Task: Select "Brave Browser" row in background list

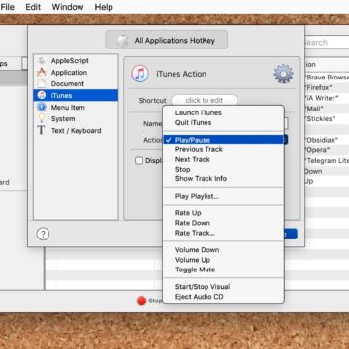Action: coord(327,78)
